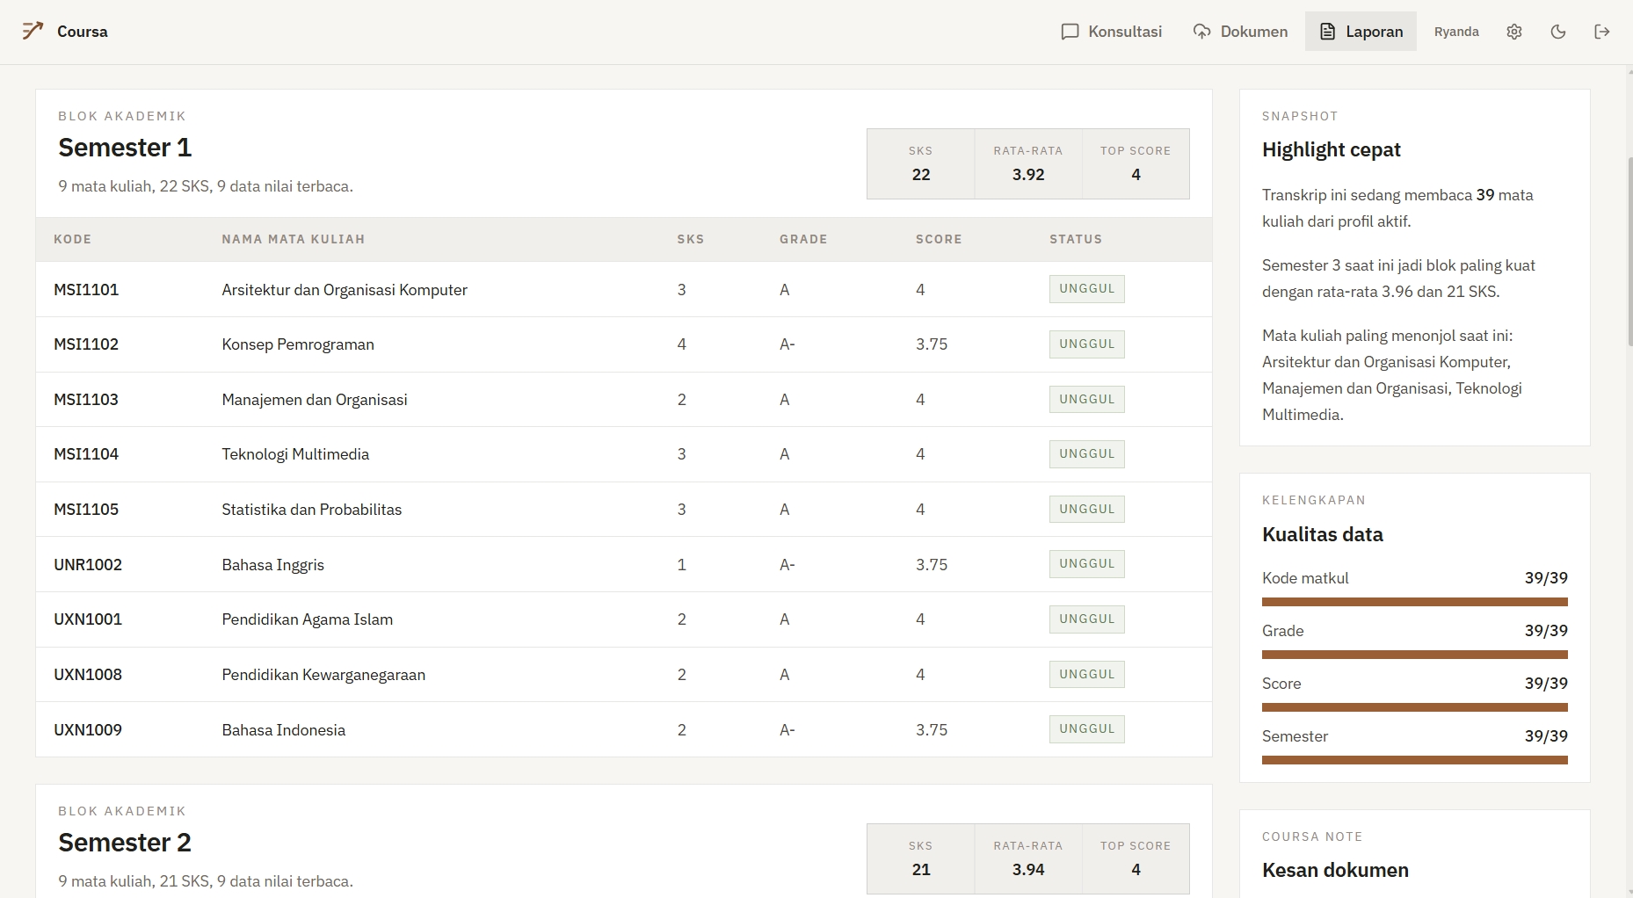Click the Dokumen cloud upload icon

tap(1201, 32)
